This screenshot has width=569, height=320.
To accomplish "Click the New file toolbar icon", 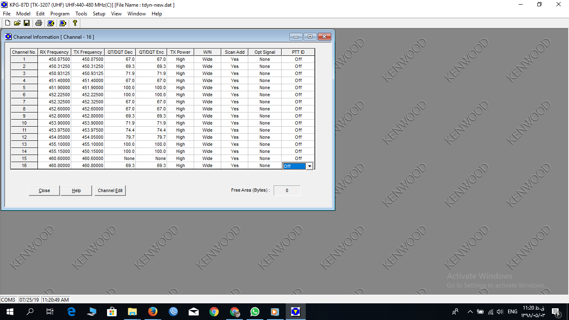I will pos(7,23).
